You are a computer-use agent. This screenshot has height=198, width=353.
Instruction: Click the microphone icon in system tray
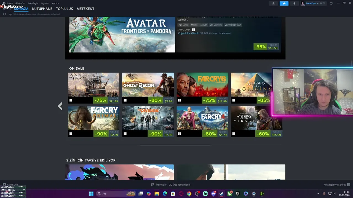(324, 194)
